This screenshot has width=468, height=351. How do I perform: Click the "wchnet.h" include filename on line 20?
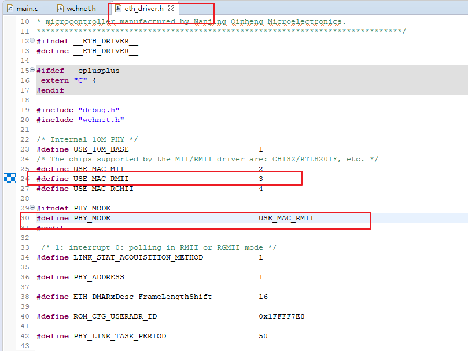(101, 120)
